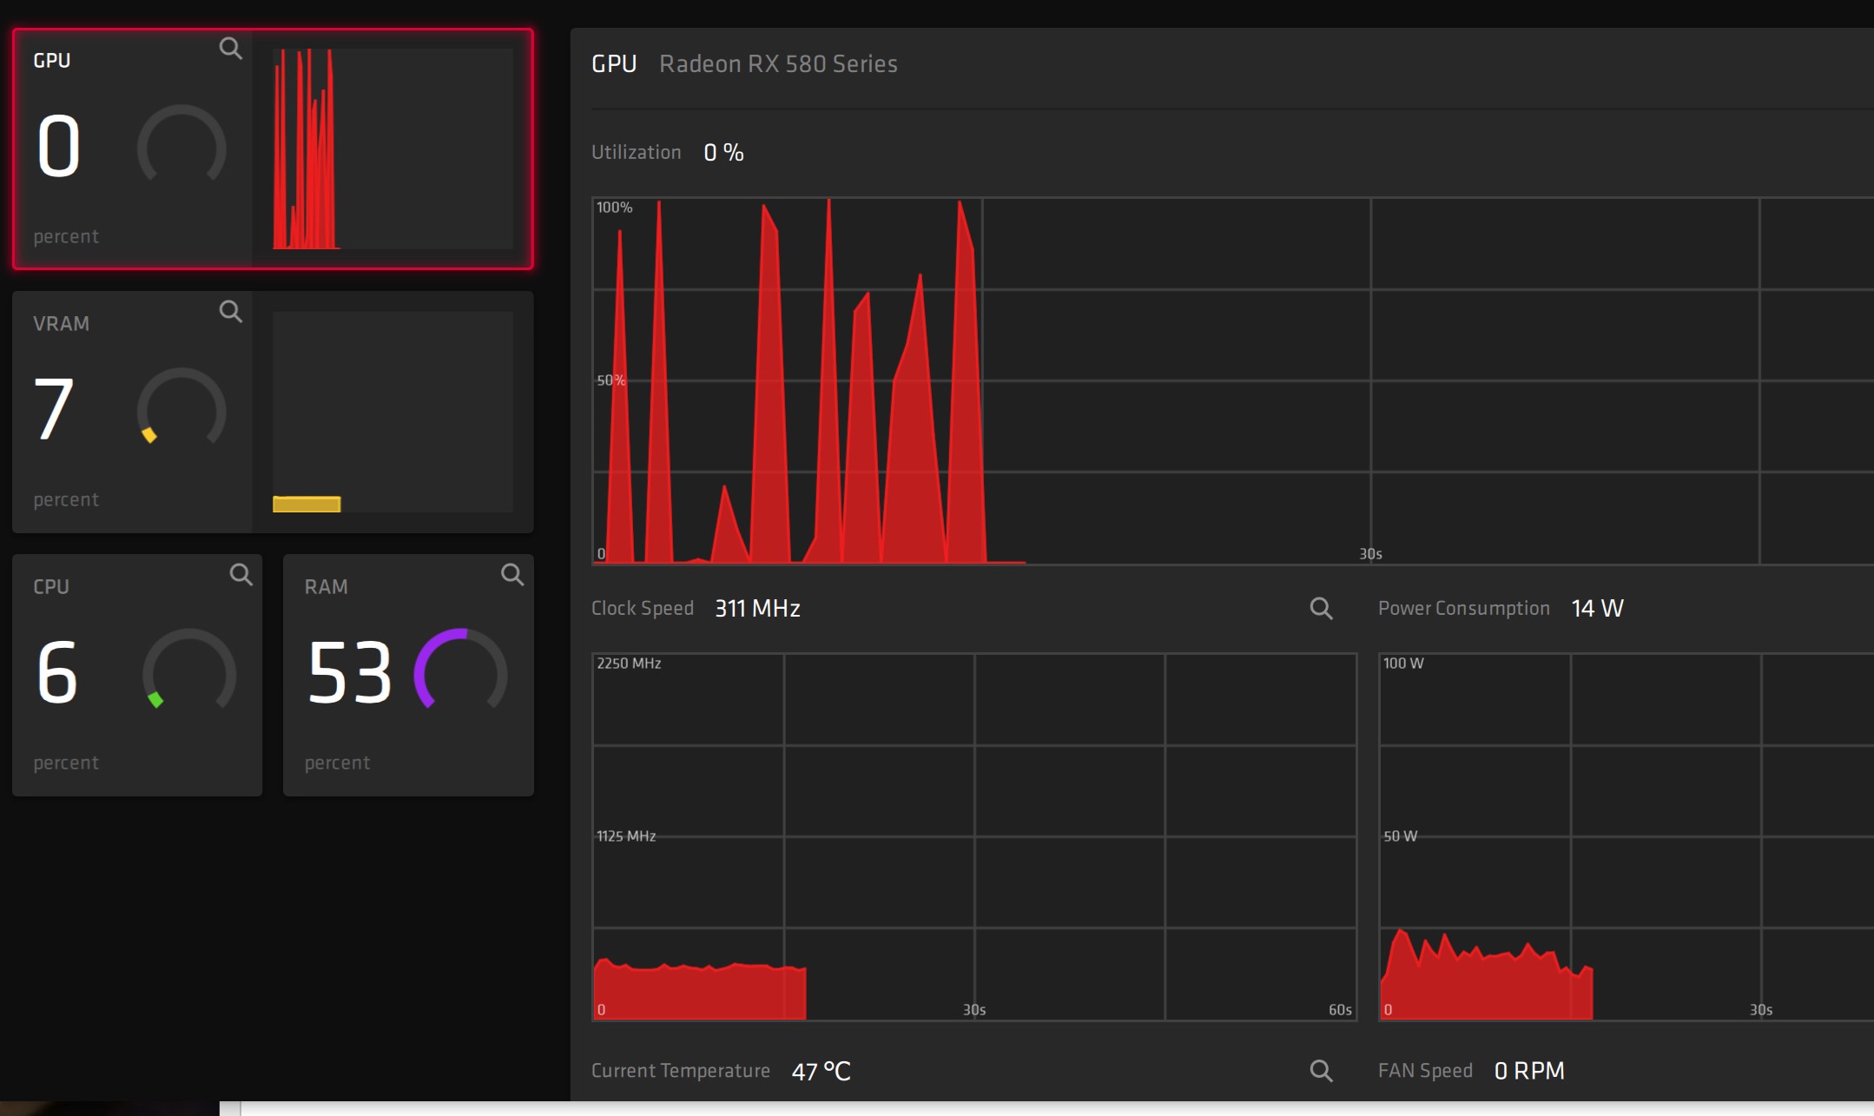Click the 'Current Temperature' label
Image resolution: width=1874 pixels, height=1116 pixels.
(681, 1071)
